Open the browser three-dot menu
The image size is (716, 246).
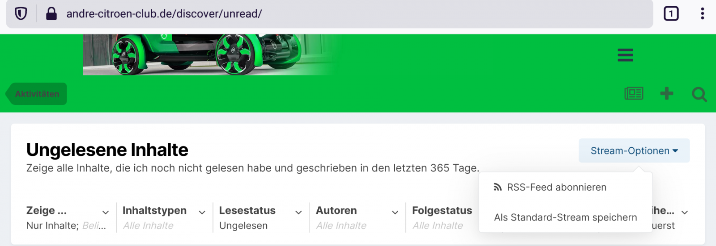703,14
